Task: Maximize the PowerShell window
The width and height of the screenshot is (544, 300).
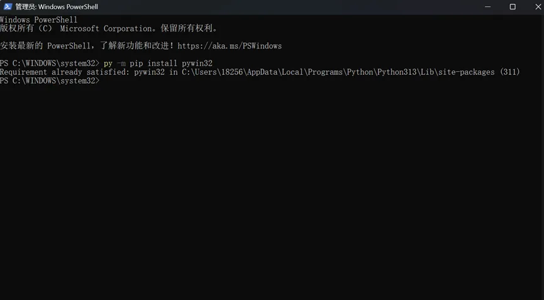Action: [513, 6]
